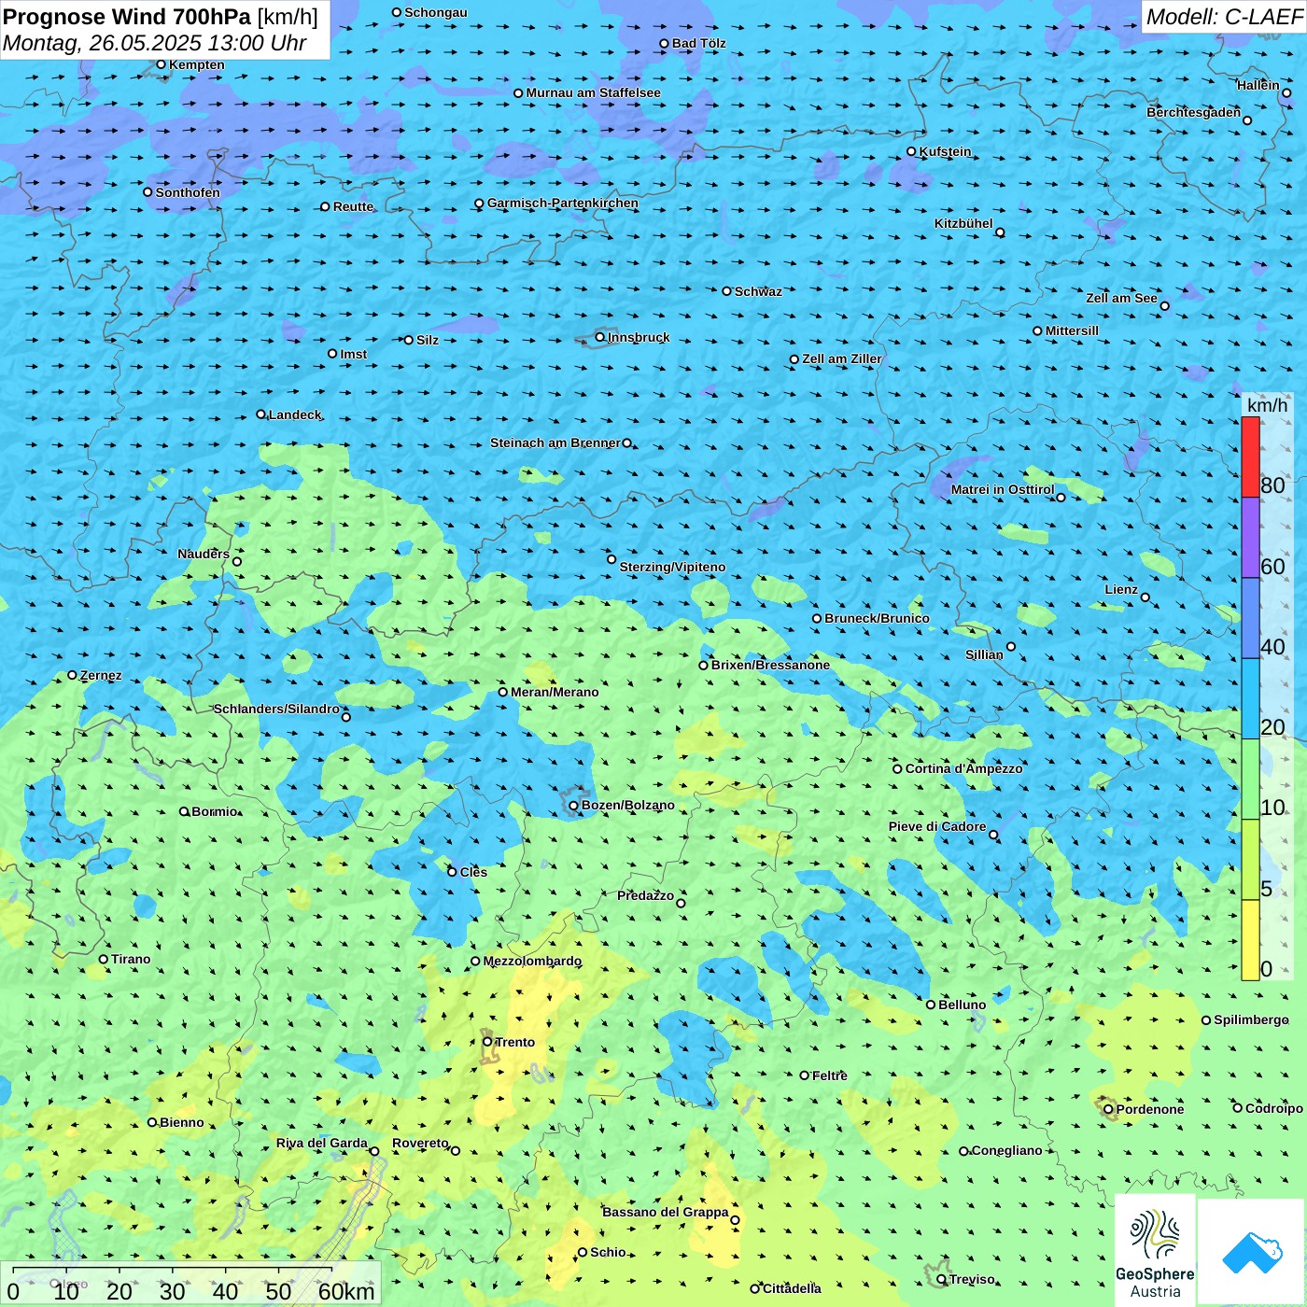1307x1307 pixels.
Task: Click the 'Codroipo' label
Action: pyautogui.click(x=1274, y=1108)
